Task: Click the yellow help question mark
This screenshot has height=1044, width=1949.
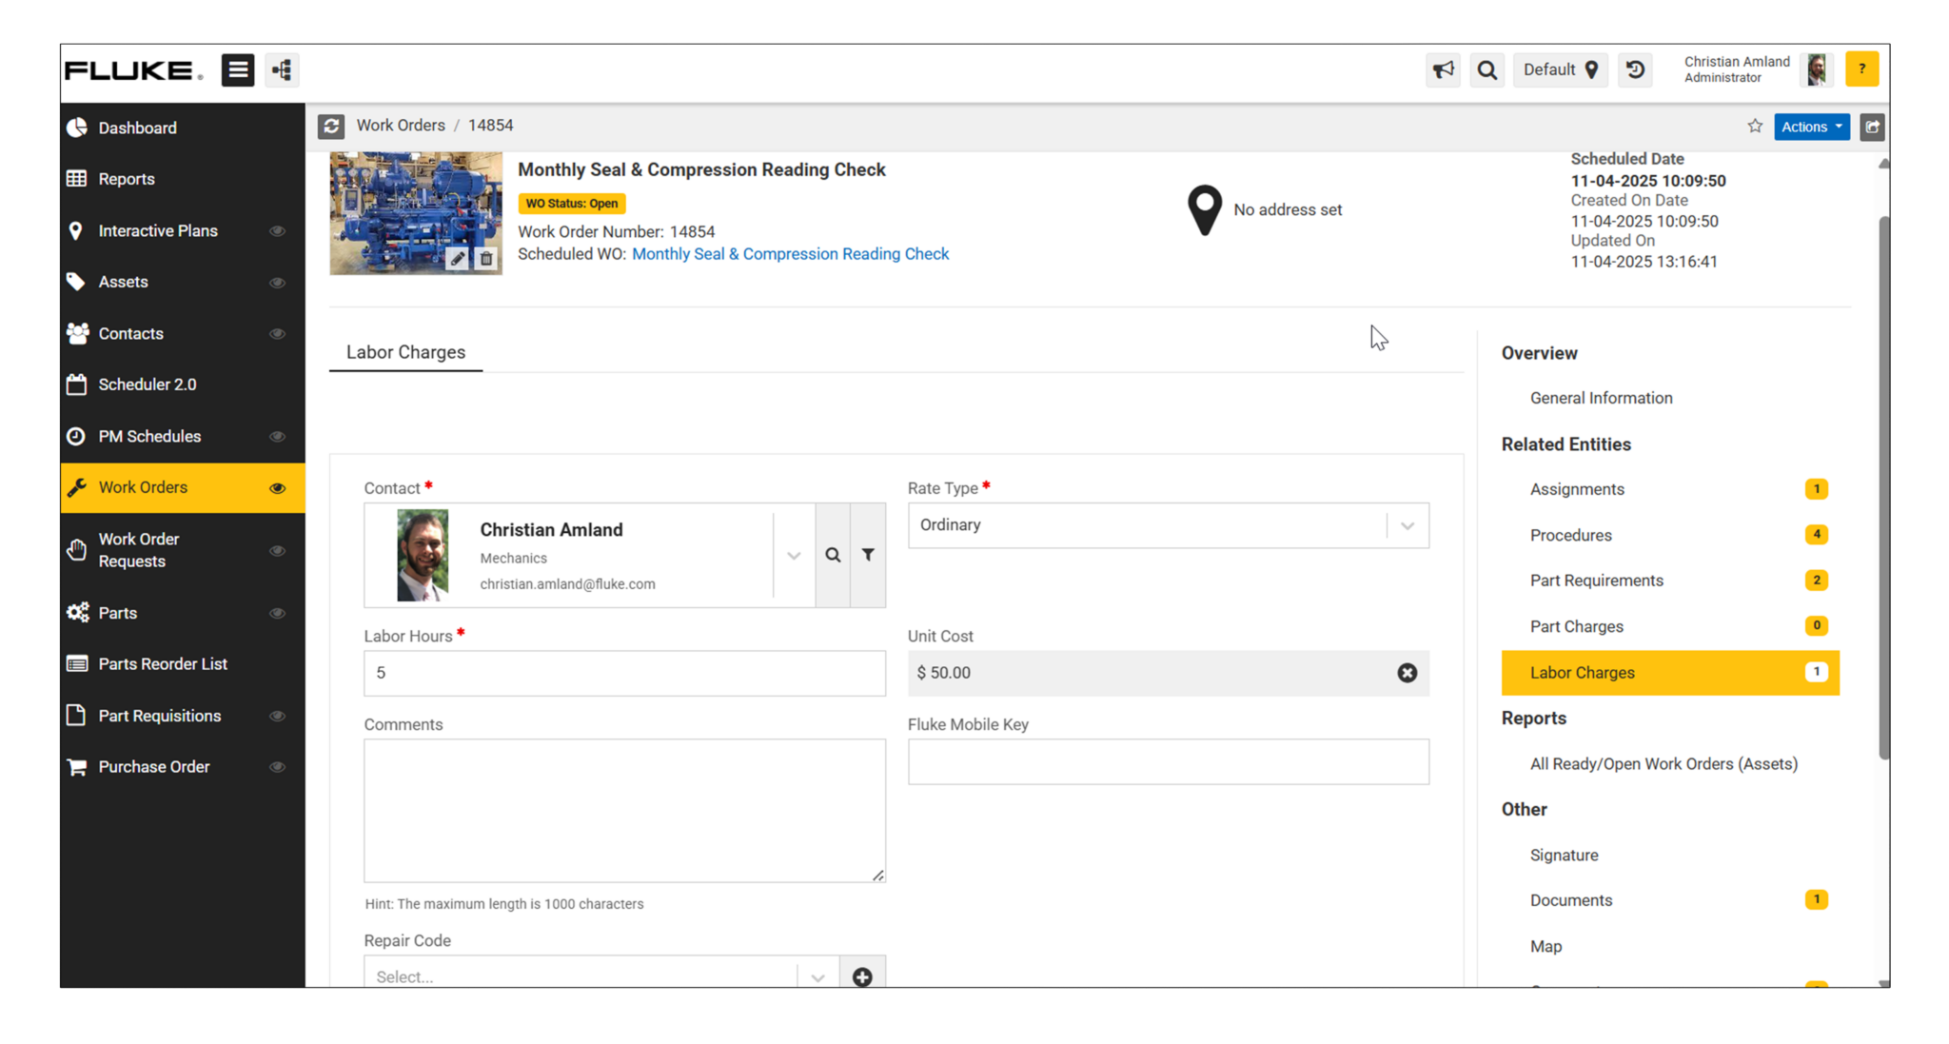Action: (x=1861, y=69)
